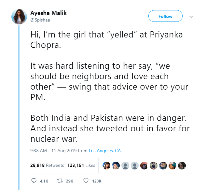This screenshot has width=206, height=190.
Task: Click the Ayesha Malik display name
Action: click(x=48, y=13)
